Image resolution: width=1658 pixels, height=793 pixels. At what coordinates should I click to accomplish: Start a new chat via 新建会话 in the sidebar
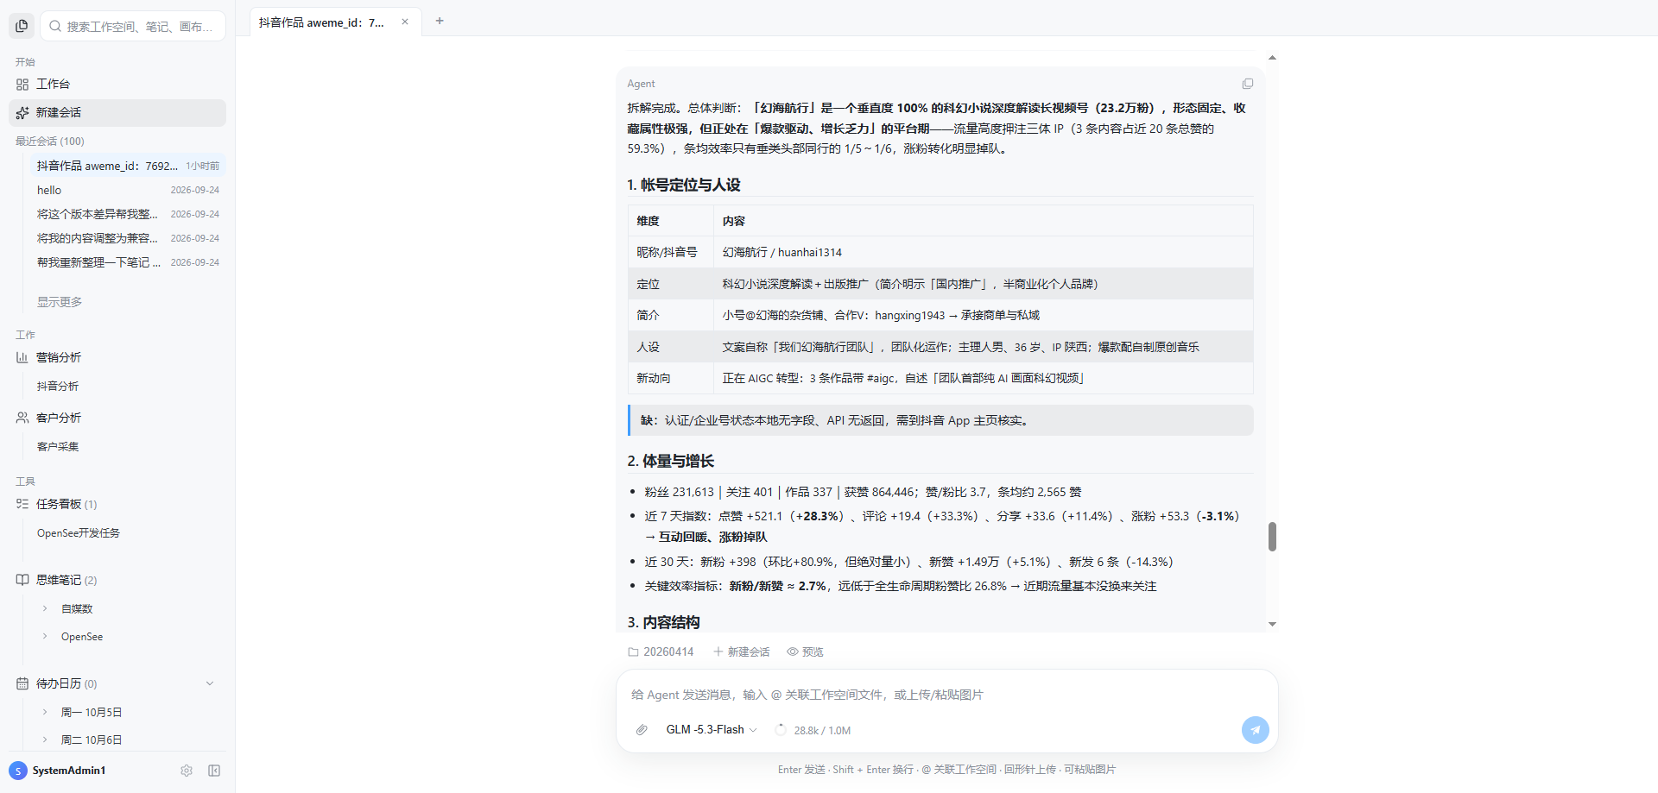pos(117,112)
